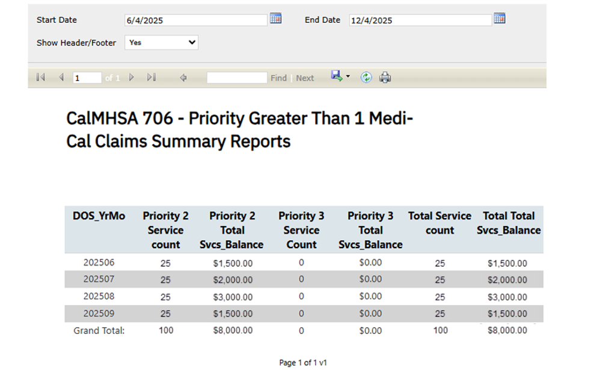Click the Find link
Image resolution: width=594 pixels, height=370 pixels.
pos(278,78)
